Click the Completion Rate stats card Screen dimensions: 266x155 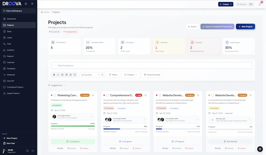[x=99, y=46]
